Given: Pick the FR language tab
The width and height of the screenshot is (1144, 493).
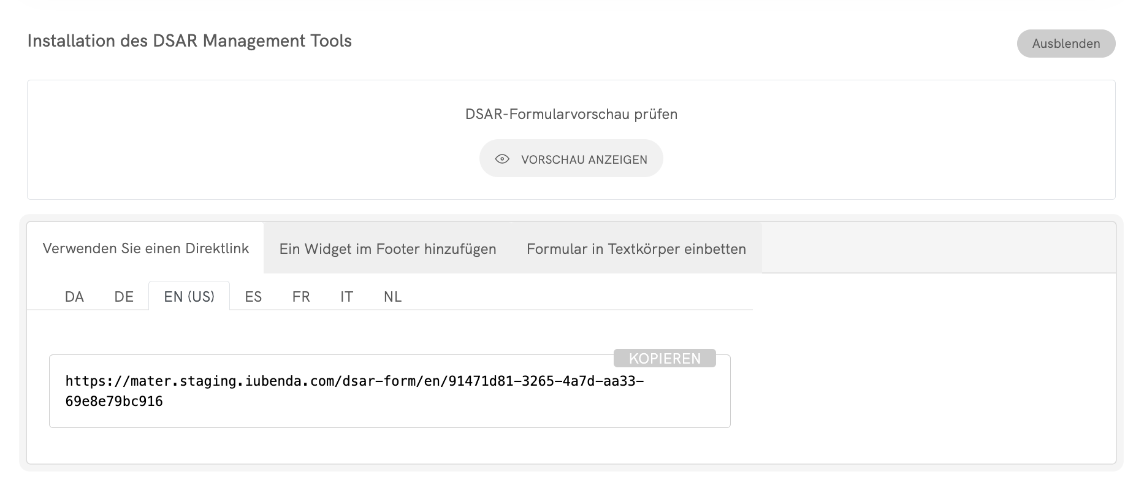Looking at the screenshot, I should (x=301, y=297).
